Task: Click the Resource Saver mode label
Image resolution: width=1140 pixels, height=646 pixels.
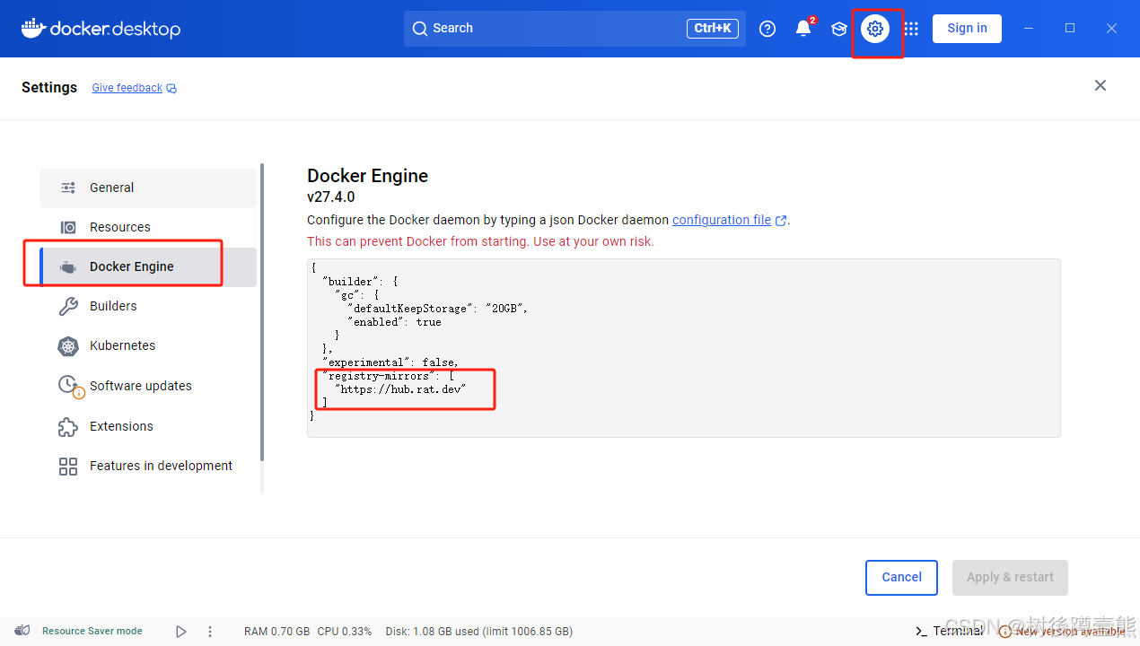Action: coord(92,631)
